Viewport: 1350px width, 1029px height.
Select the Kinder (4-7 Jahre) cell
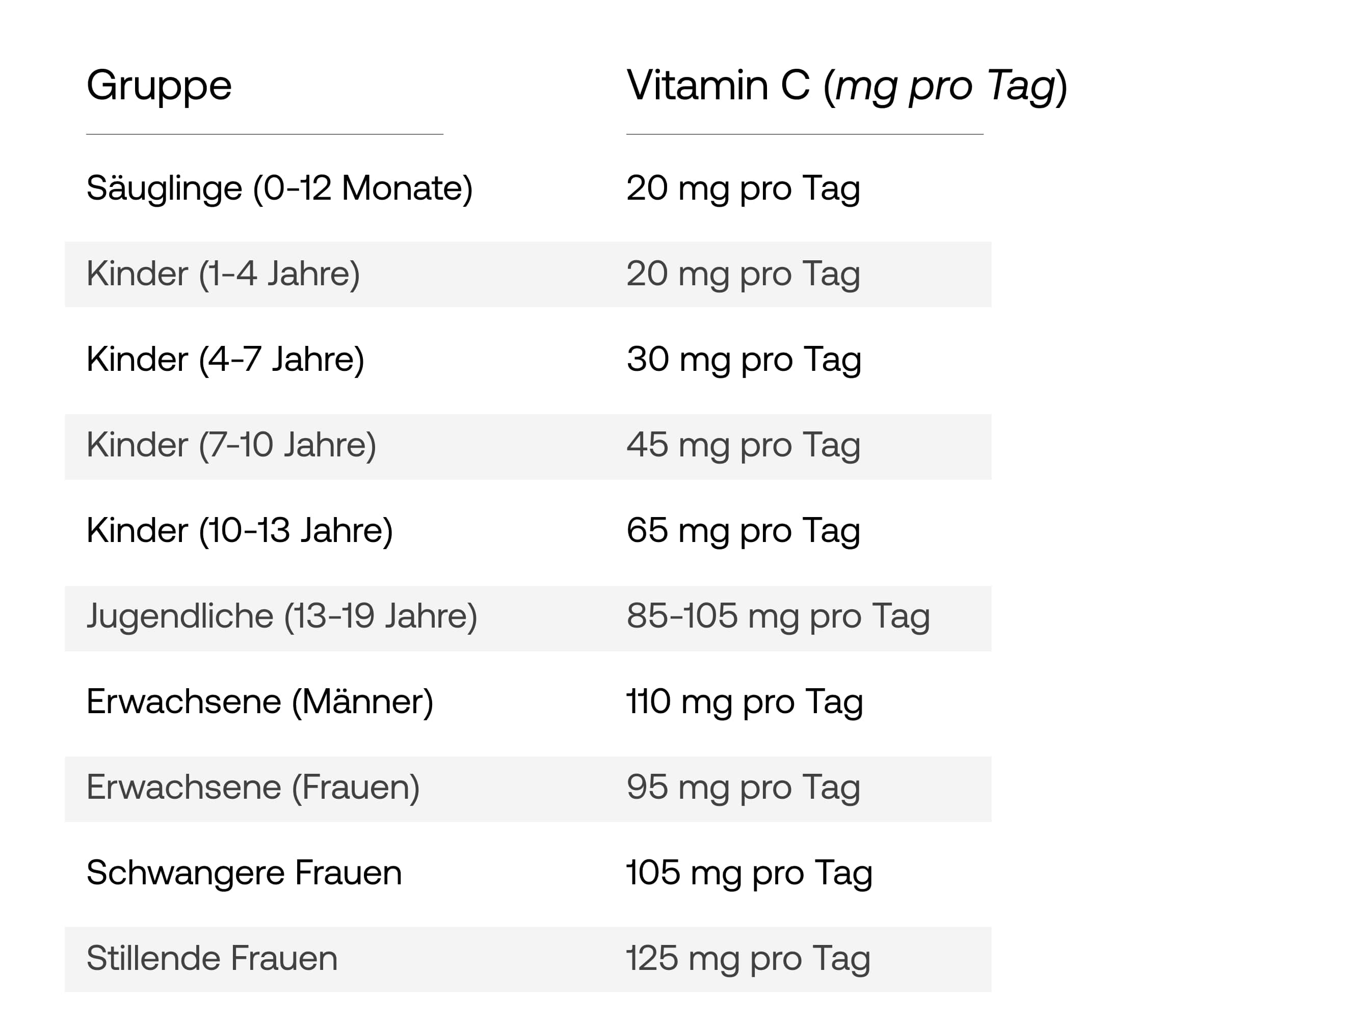[x=226, y=360]
